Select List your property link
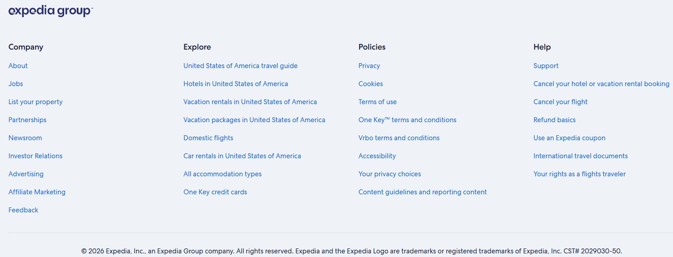This screenshot has width=673, height=257. (36, 102)
